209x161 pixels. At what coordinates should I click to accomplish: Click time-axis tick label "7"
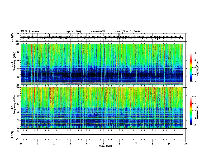[136, 144]
